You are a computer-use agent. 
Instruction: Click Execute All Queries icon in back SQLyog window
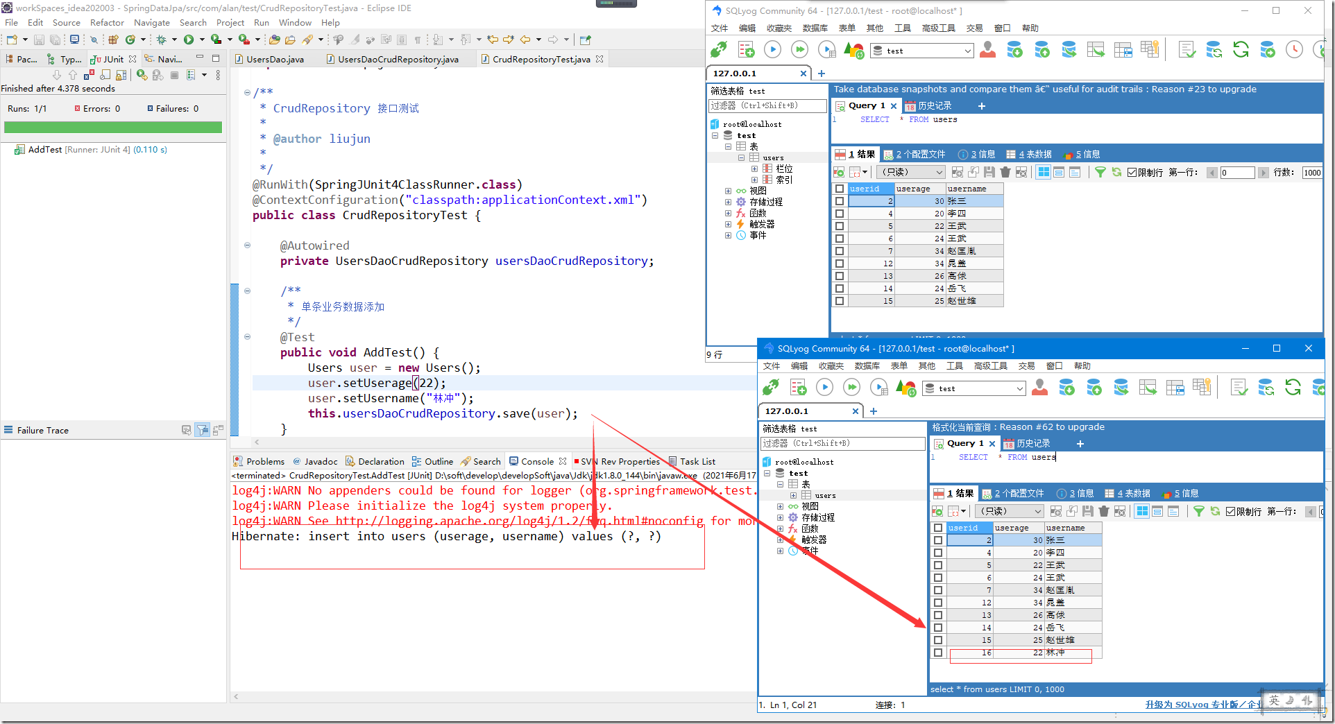[x=799, y=49]
